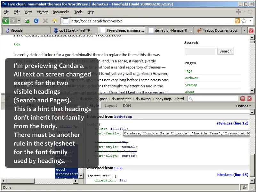
Task: Switch to the Firebug Documentation tab
Action: [218, 30]
